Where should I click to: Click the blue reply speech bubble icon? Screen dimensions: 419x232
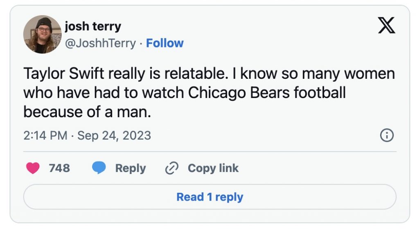[99, 168]
